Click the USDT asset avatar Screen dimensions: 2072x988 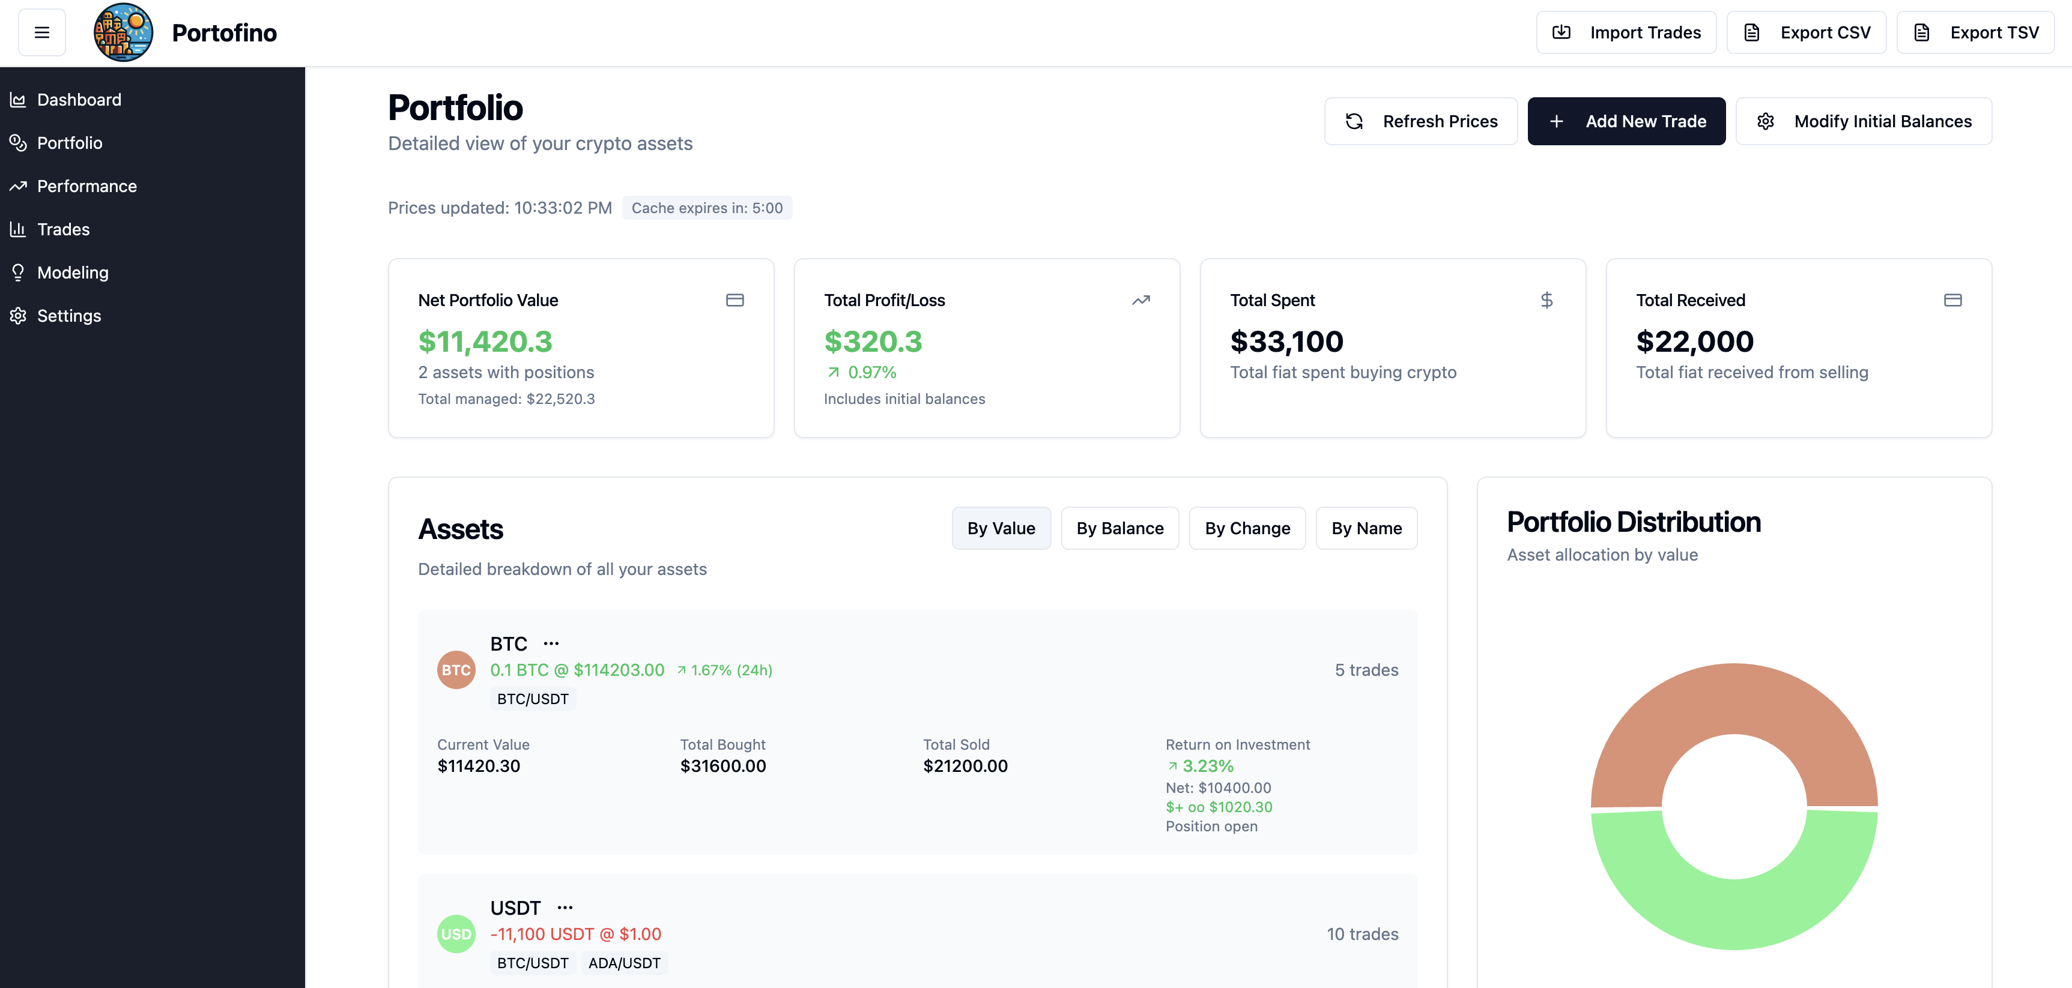pos(456,934)
